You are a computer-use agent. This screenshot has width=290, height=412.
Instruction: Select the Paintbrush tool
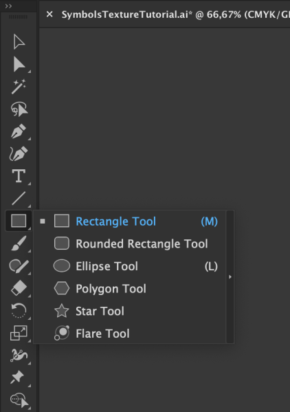pos(19,243)
